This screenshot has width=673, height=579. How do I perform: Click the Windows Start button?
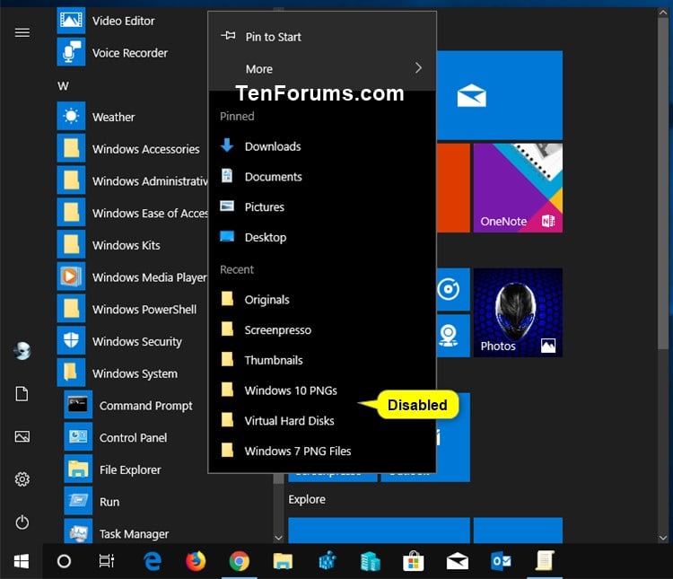point(22,561)
